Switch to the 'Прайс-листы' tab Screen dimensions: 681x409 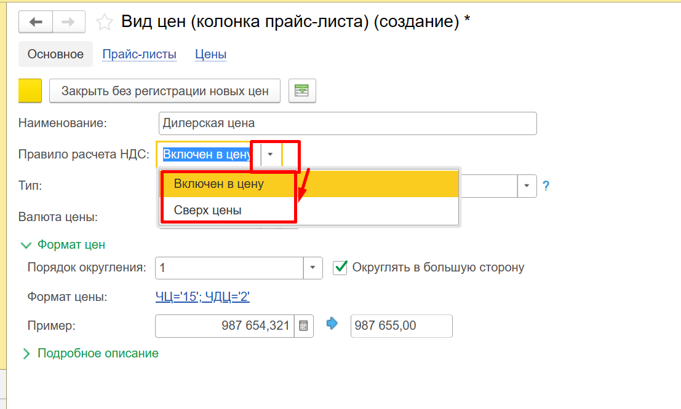tap(139, 54)
